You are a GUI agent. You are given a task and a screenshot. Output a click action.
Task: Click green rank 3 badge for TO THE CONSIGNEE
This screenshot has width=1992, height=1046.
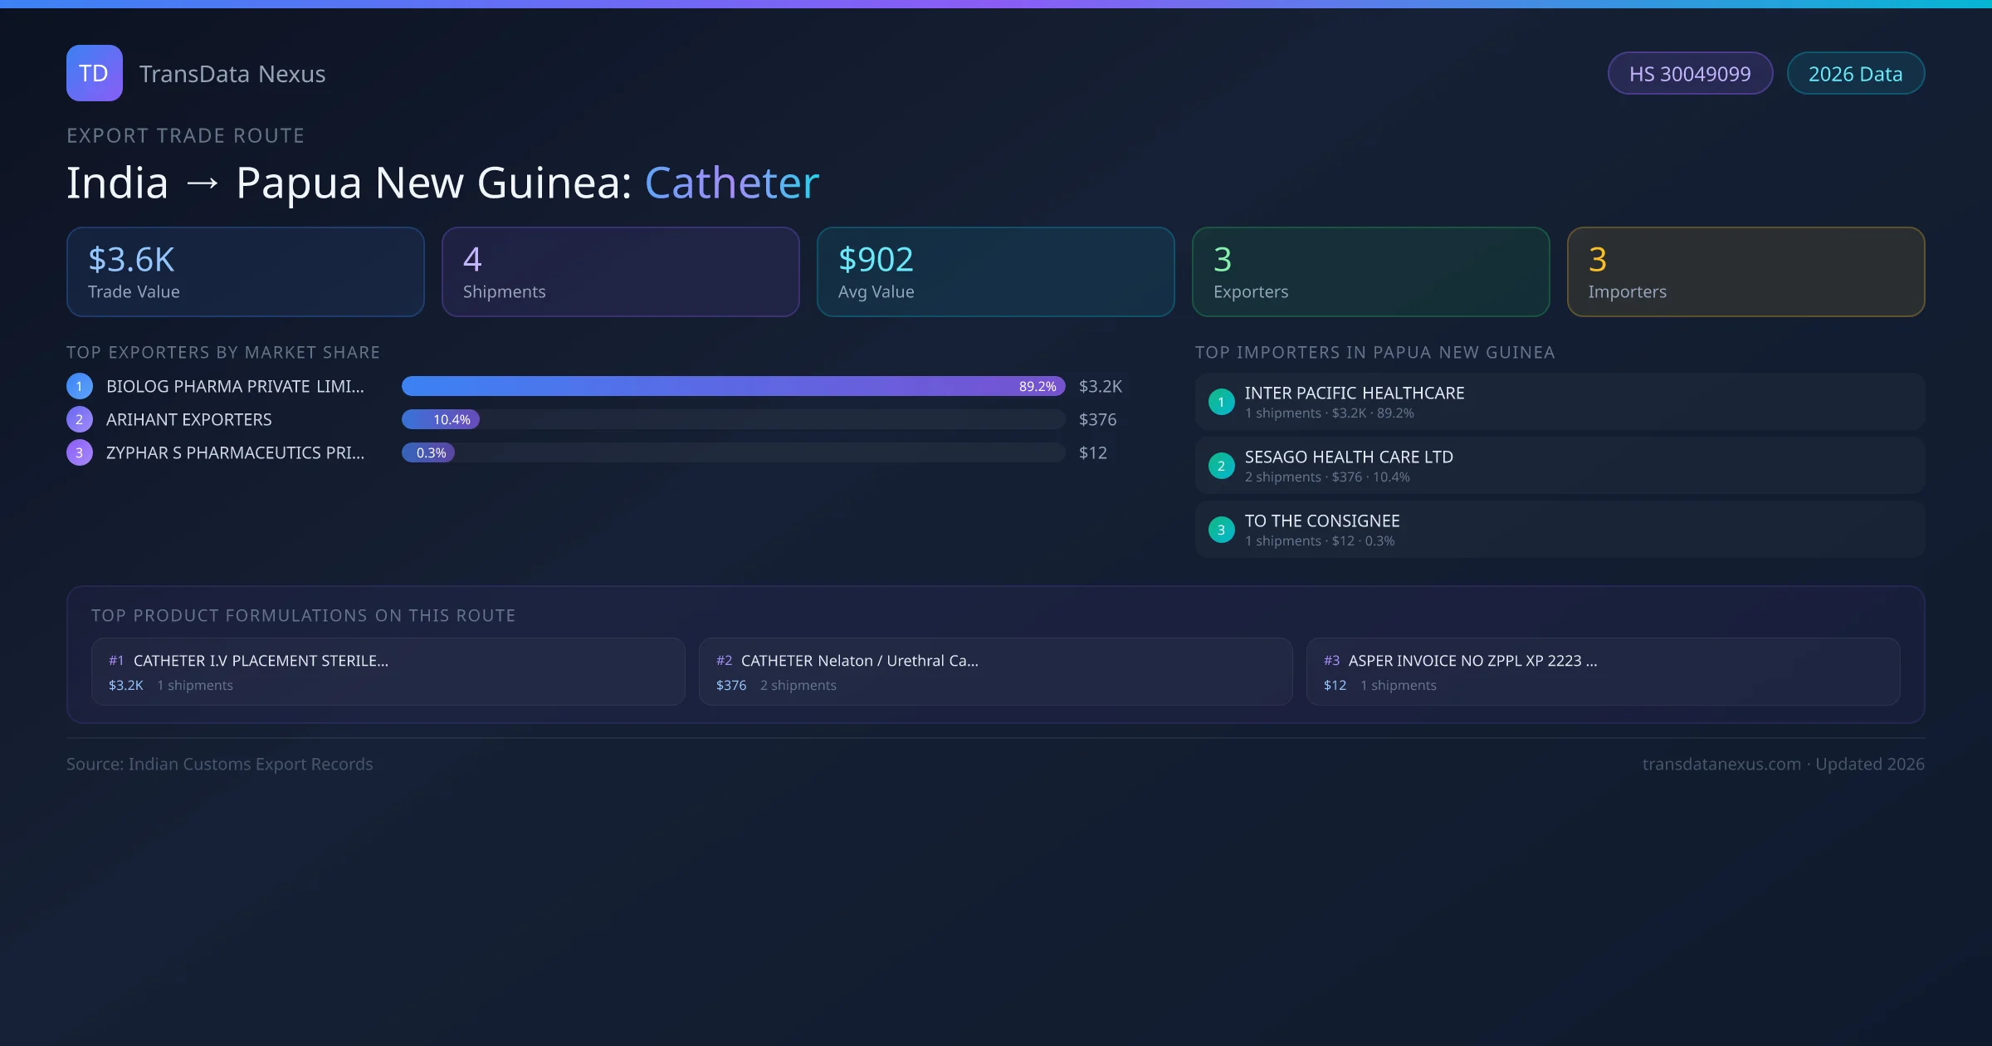point(1221,530)
